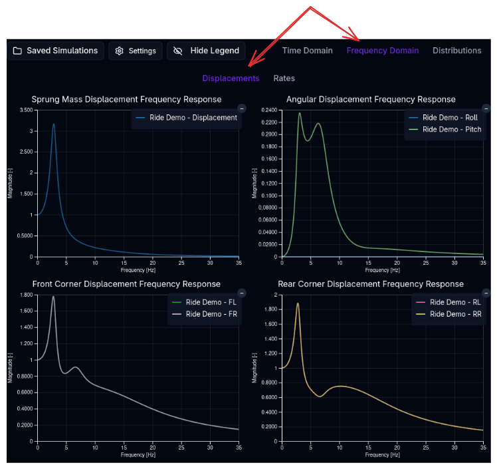Toggle Ride Demo - RL series visibility

coord(448,303)
